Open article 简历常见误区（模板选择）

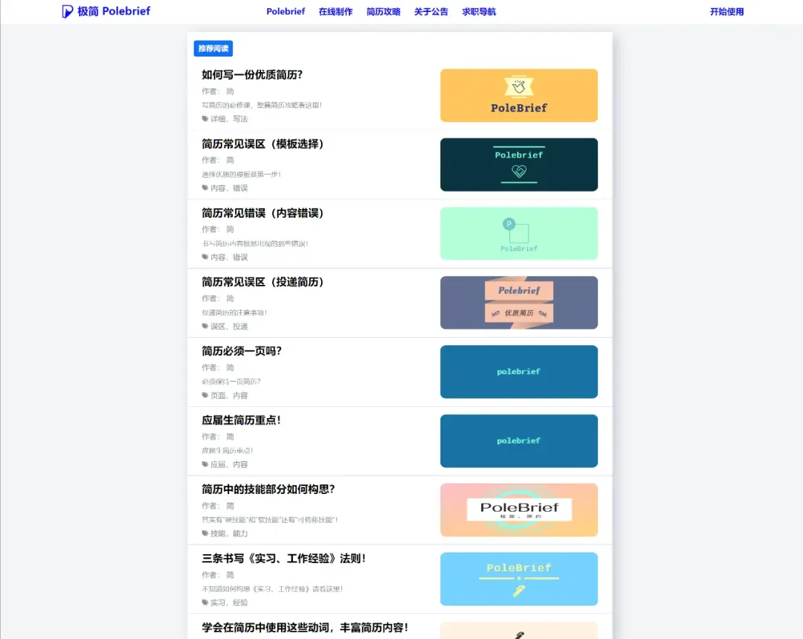(262, 144)
